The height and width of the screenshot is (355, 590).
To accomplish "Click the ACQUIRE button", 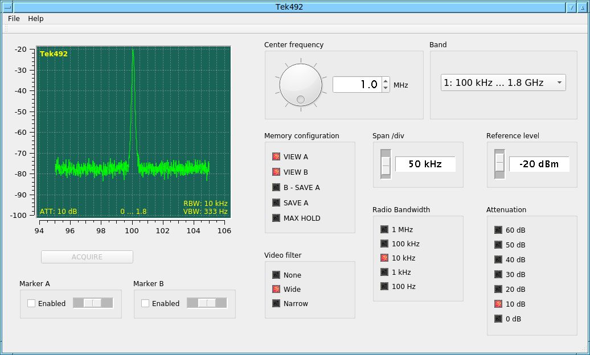I will (x=87, y=257).
